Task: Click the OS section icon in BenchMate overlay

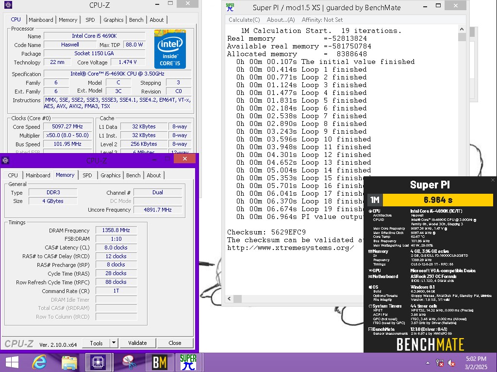Action: tap(370, 287)
